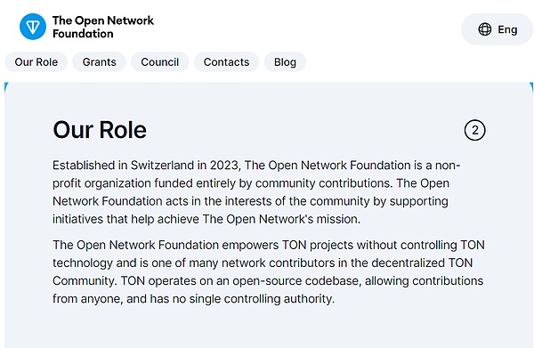This screenshot has width=534, height=348.
Task: Open the Eng language selector
Action: (498, 29)
